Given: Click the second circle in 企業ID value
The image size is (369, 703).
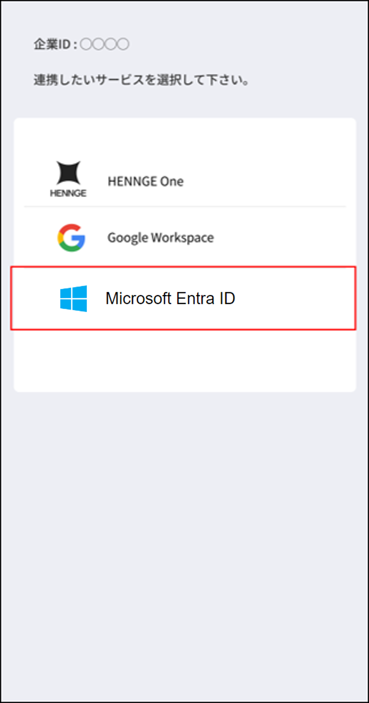Looking at the screenshot, I should click(x=98, y=44).
